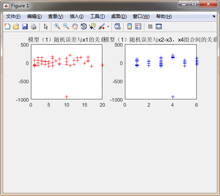Select the Rotate 3D tool
Screen dimensions: 220x196
(84, 26)
